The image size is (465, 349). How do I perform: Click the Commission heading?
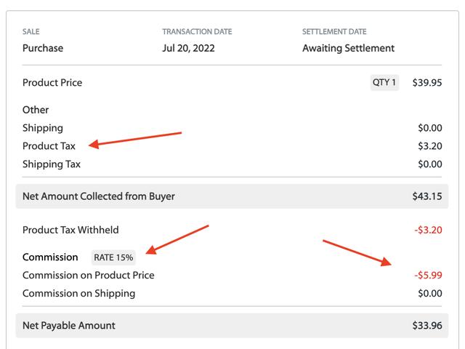(50, 257)
